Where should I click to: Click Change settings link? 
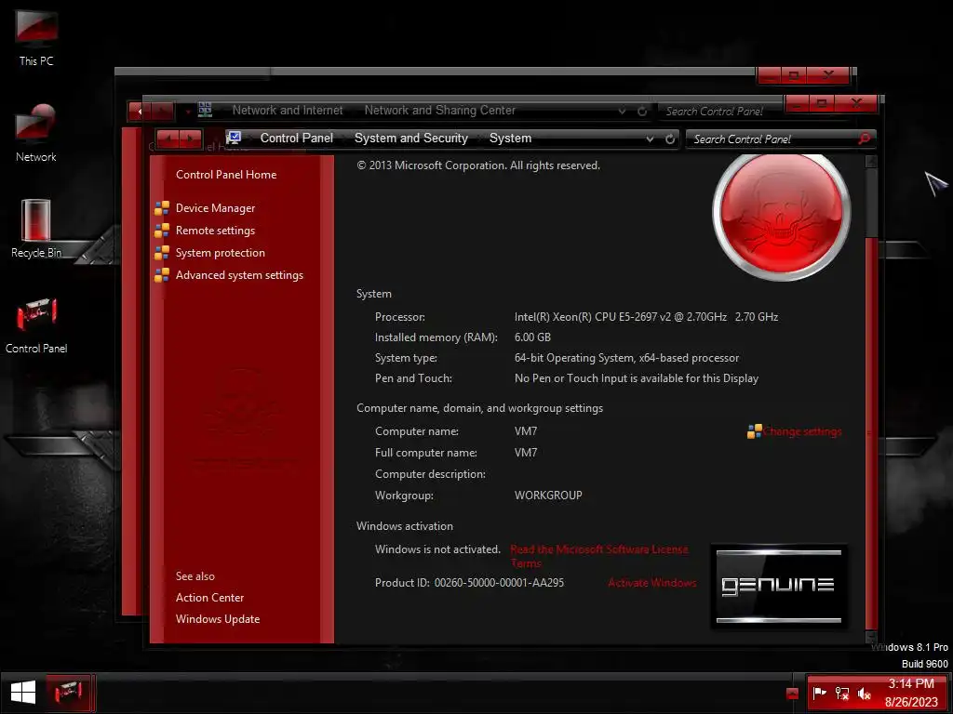click(x=802, y=431)
